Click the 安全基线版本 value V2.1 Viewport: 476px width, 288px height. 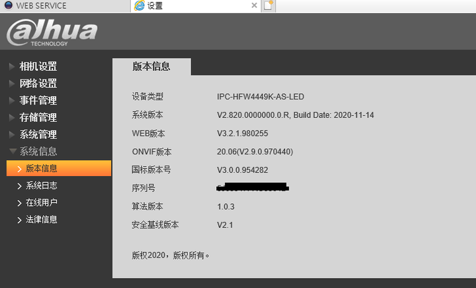pyautogui.click(x=225, y=225)
